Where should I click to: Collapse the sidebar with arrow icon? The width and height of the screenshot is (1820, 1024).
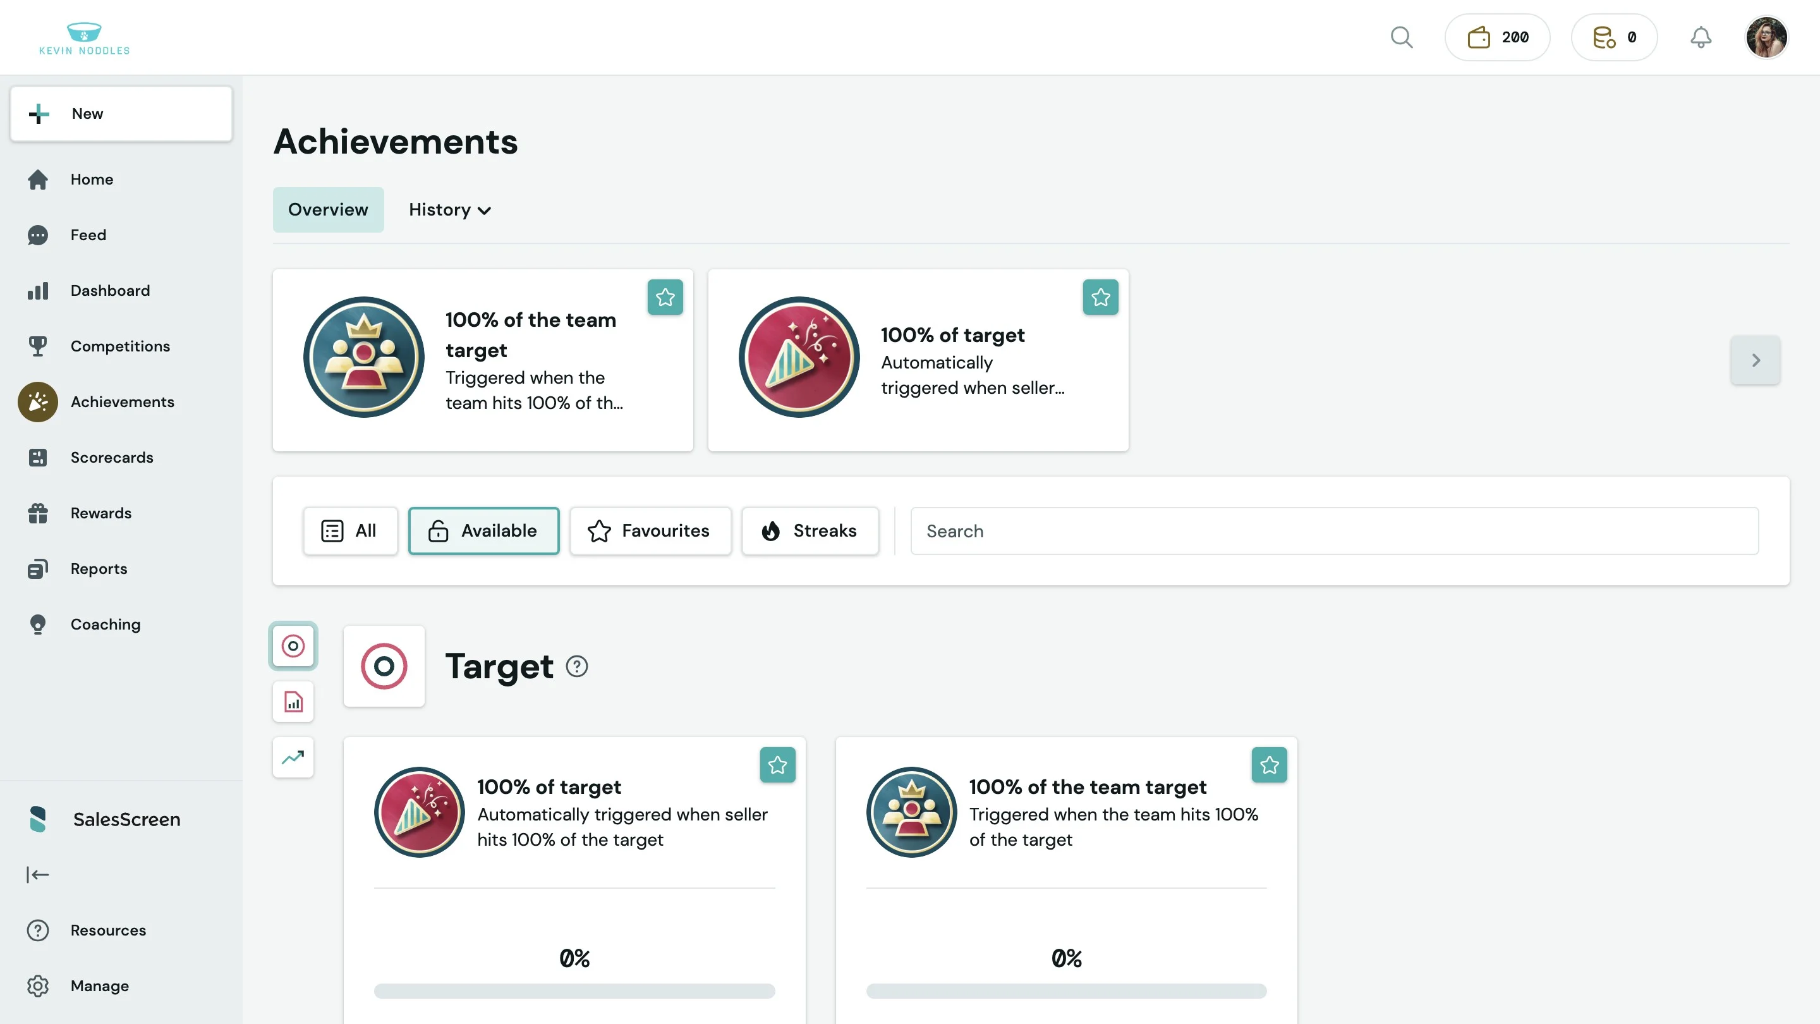[x=37, y=875]
